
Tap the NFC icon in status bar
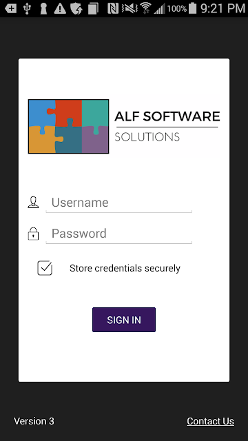[113, 8]
